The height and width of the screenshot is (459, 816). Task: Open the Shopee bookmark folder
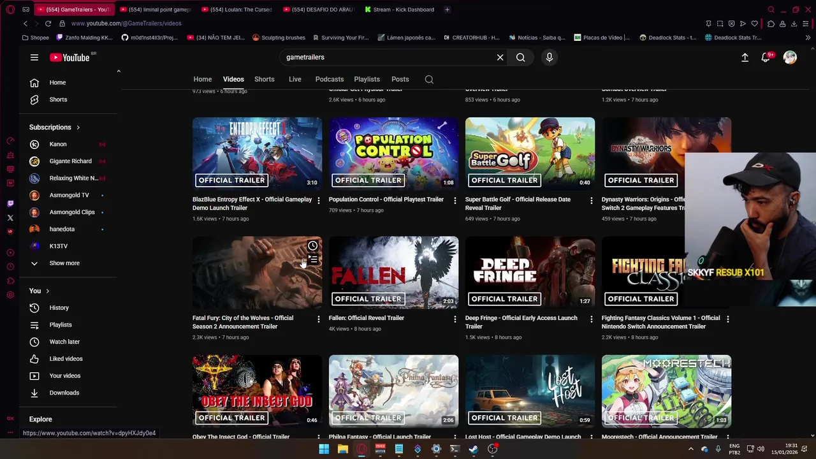[x=36, y=38]
